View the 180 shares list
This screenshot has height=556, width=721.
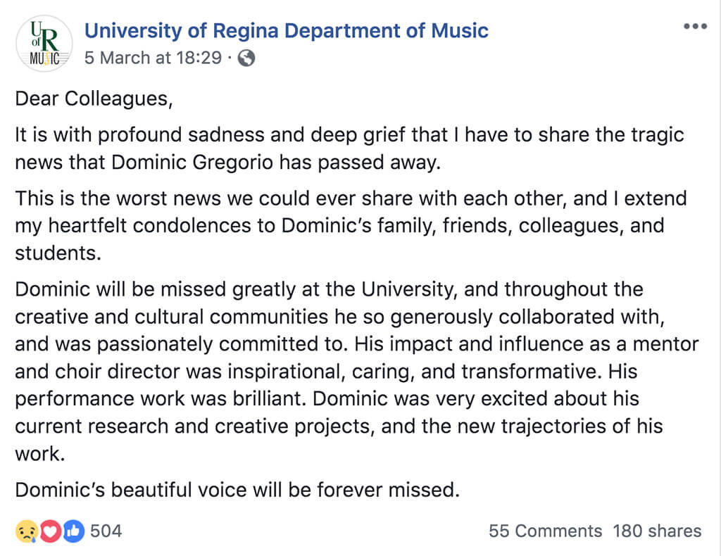[657, 531]
